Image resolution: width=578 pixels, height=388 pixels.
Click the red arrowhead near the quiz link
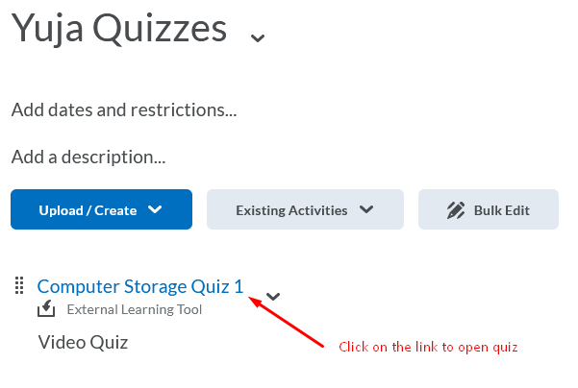[255, 300]
